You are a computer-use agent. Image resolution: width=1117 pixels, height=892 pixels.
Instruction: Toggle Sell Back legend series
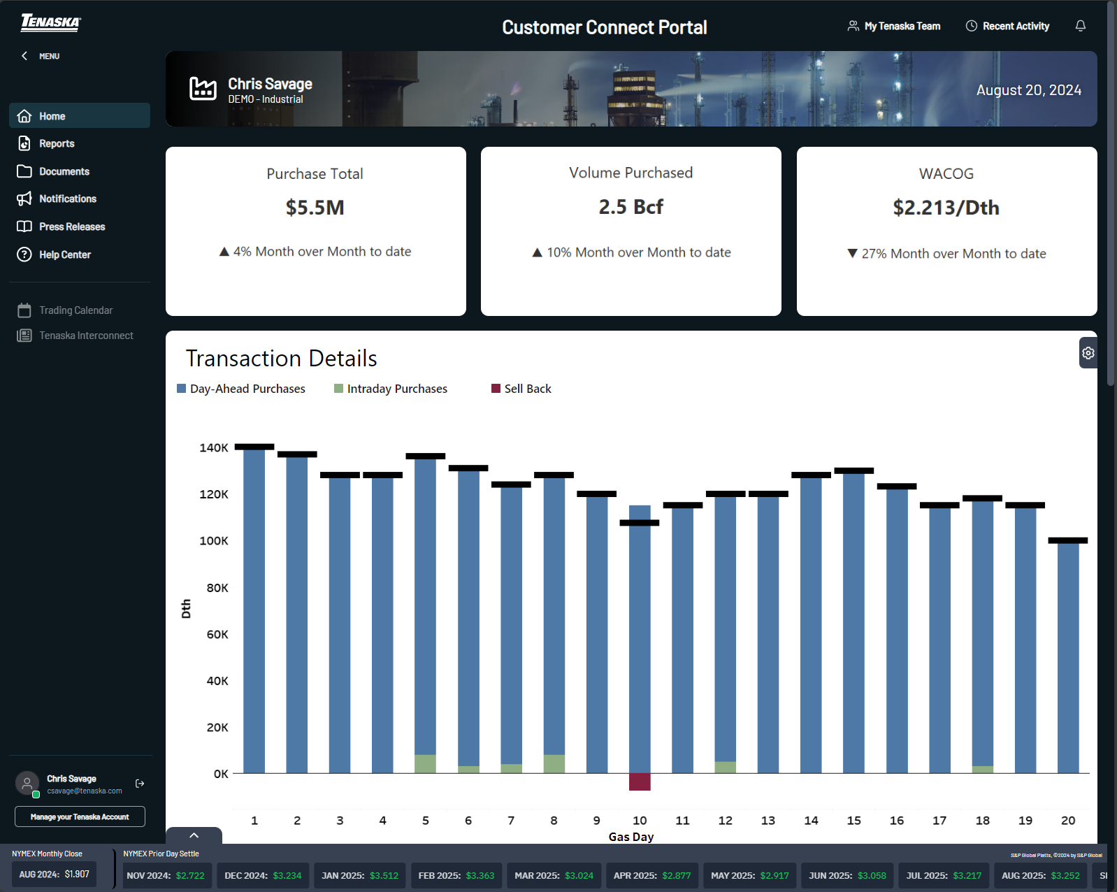coord(521,389)
